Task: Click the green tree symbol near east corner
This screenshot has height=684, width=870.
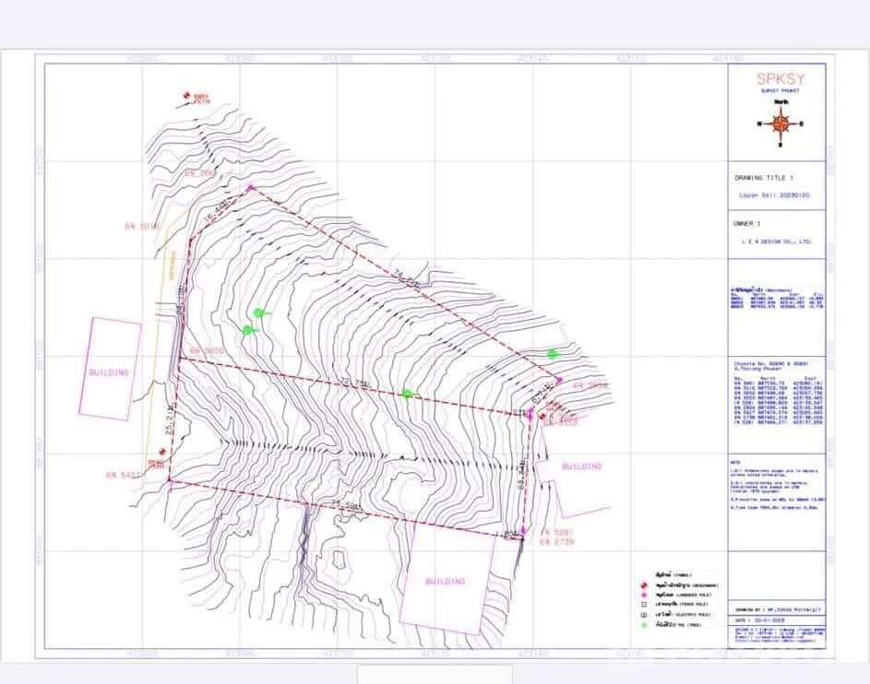Action: click(x=552, y=353)
